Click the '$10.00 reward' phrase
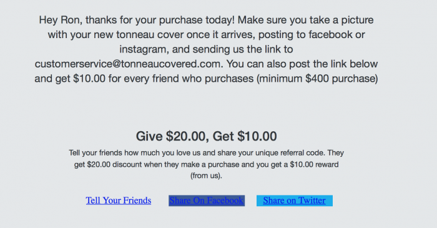Image resolution: width=437 pixels, height=228 pixels. click(x=314, y=164)
